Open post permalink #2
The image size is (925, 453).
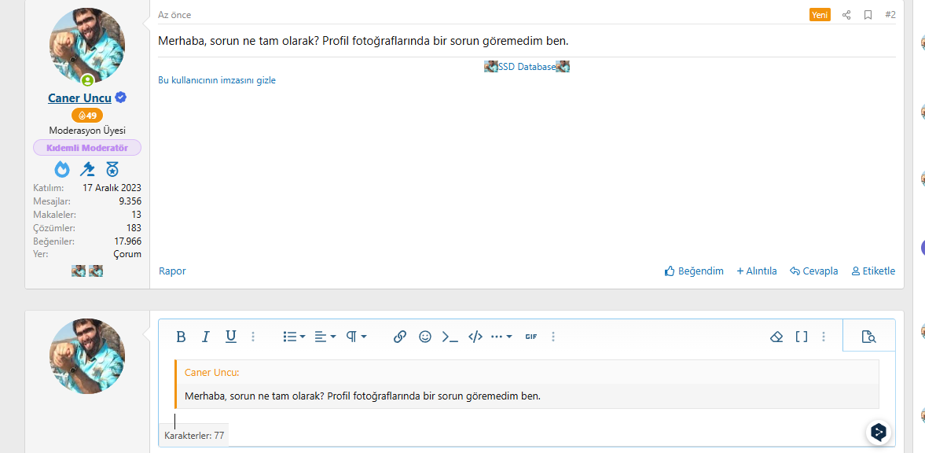(890, 16)
